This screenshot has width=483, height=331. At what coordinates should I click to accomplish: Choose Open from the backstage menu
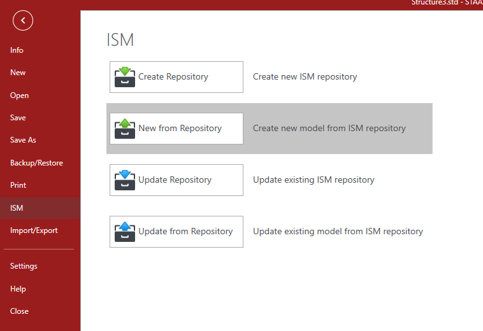pyautogui.click(x=20, y=95)
